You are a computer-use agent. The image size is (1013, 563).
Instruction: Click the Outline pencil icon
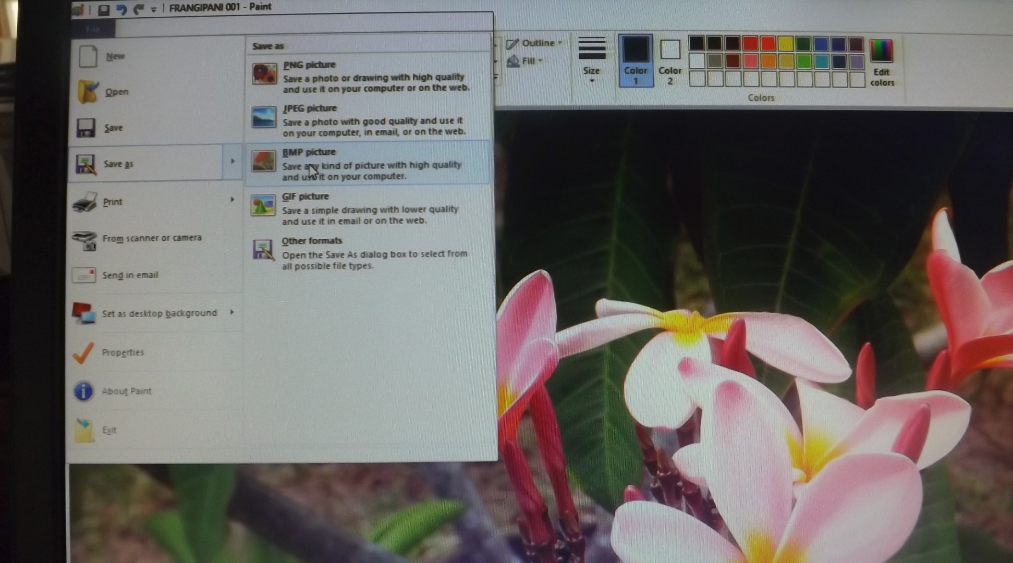tap(512, 44)
